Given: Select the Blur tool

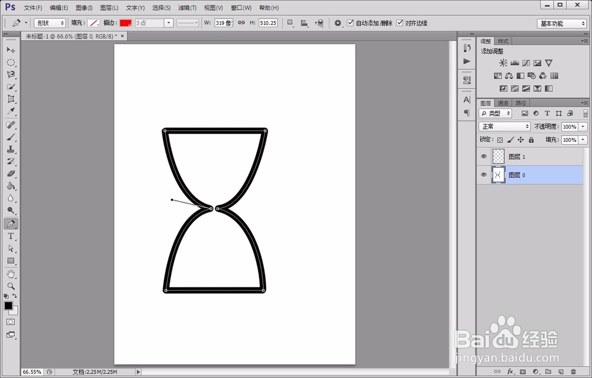Looking at the screenshot, I should coord(11,198).
